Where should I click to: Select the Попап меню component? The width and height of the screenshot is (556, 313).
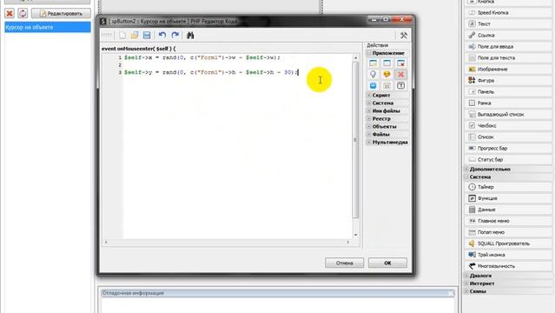point(508,232)
